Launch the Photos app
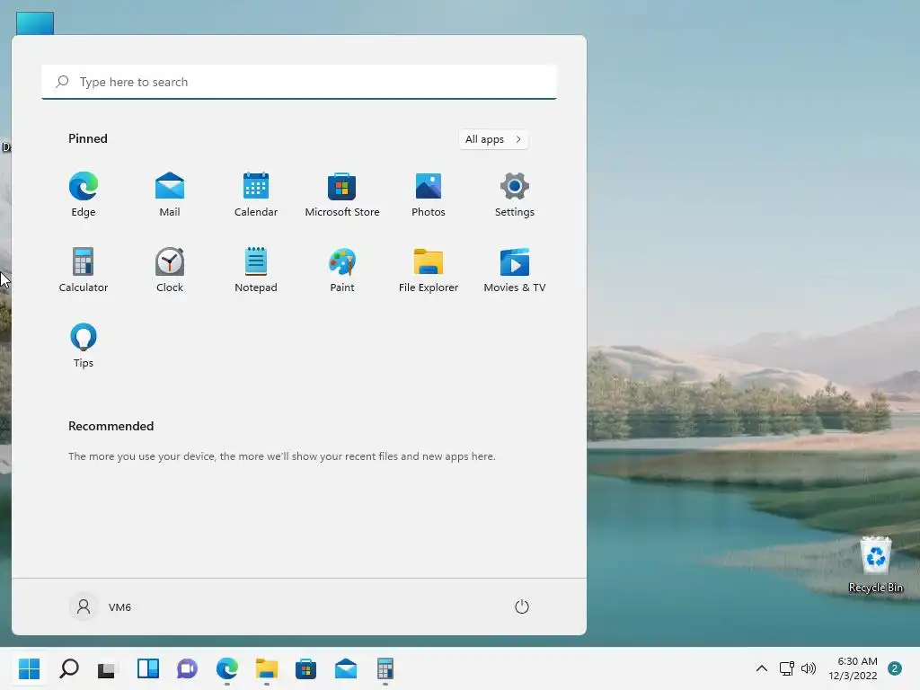This screenshot has height=690, width=920. click(x=429, y=195)
